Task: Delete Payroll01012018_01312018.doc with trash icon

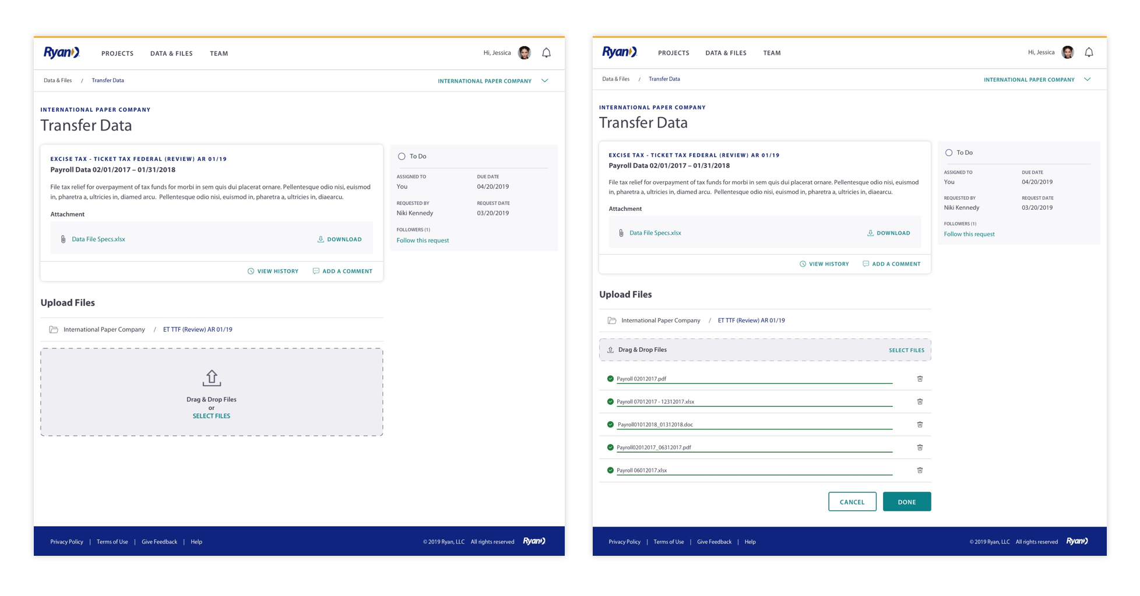Action: (x=920, y=425)
